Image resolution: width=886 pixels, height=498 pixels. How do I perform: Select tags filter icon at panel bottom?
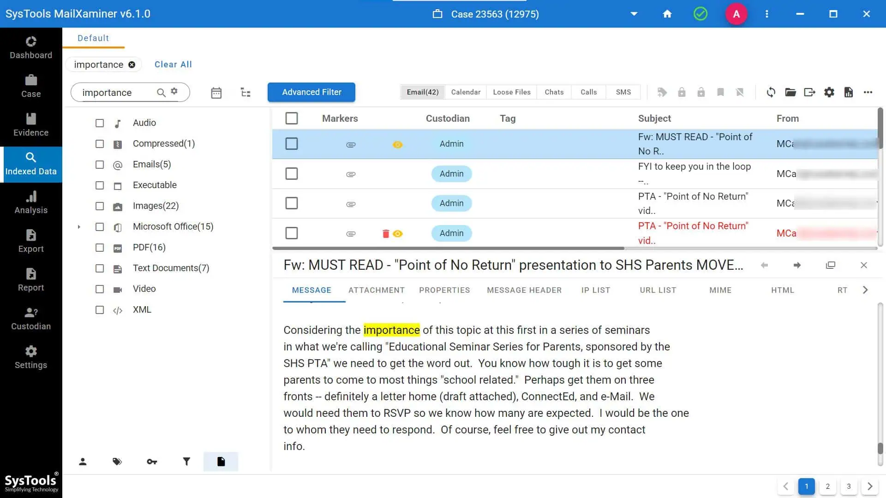[x=117, y=462]
